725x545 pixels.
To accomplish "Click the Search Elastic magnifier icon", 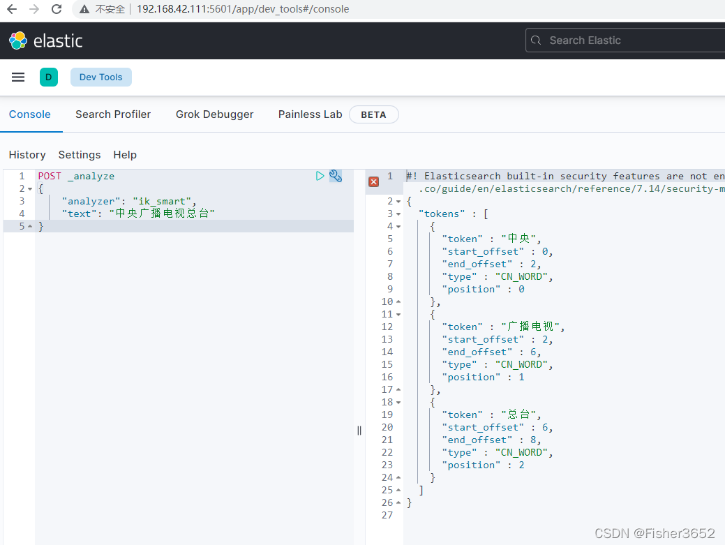I will (x=536, y=40).
